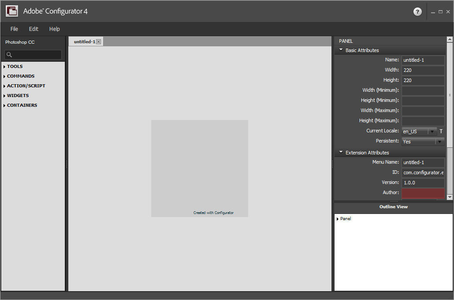Open the Current Locale dropdown
The width and height of the screenshot is (454, 300).
[432, 131]
